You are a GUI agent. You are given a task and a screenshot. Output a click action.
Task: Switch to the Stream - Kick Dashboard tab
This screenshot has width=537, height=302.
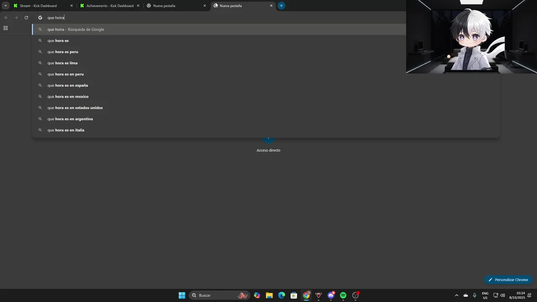coord(43,6)
